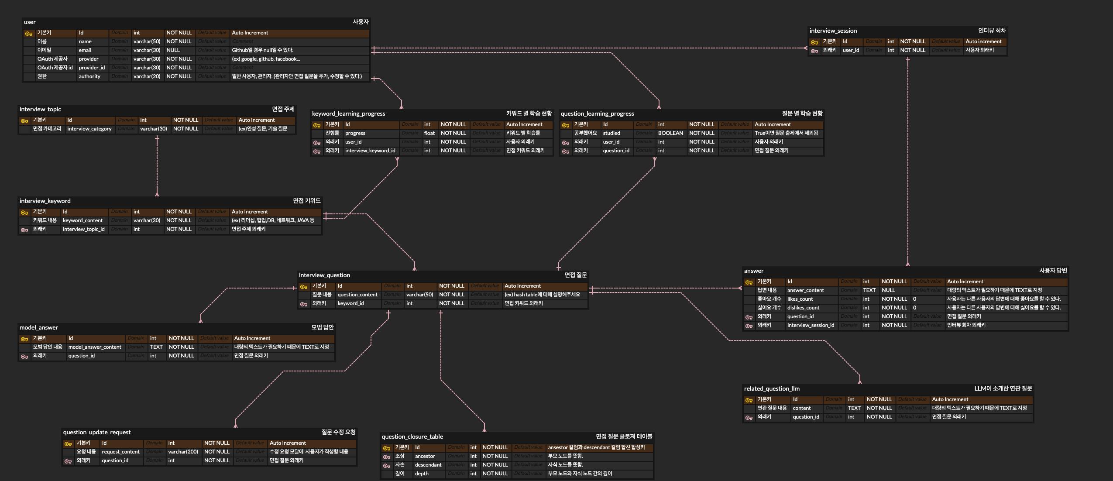The height and width of the screenshot is (481, 1113).
Task: Click the foreign key icon of related_question_llm question_id
Action: (x=749, y=418)
